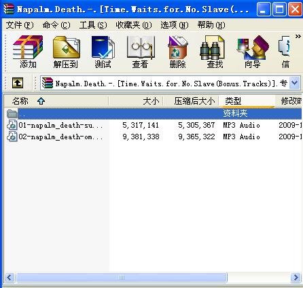Click MP3 icon of 01-napalm_death file
The height and width of the screenshot is (288, 303).
12,125
